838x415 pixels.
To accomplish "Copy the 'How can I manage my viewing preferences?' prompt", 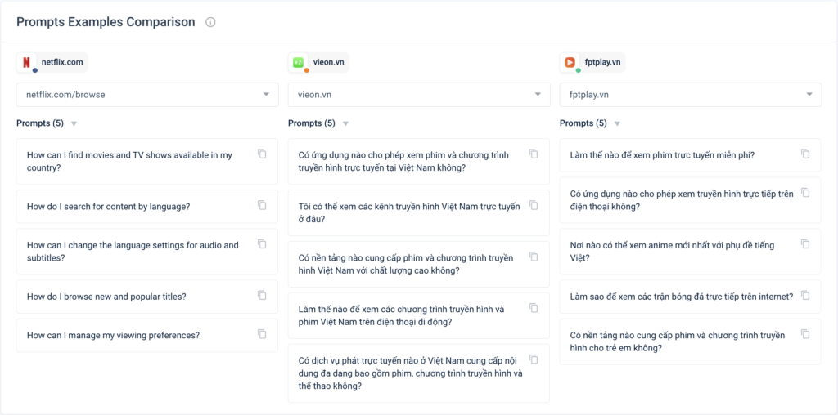I will tap(262, 334).
